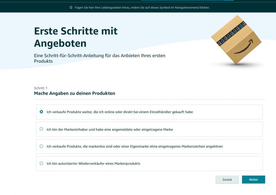Click the 'Fügen Sie hier Ihre Lieblingsseiten hinzu' banner text
276x195 pixels.
coord(142,8)
